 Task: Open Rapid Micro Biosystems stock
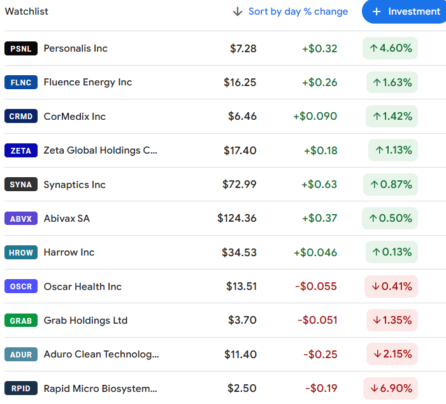click(100, 388)
